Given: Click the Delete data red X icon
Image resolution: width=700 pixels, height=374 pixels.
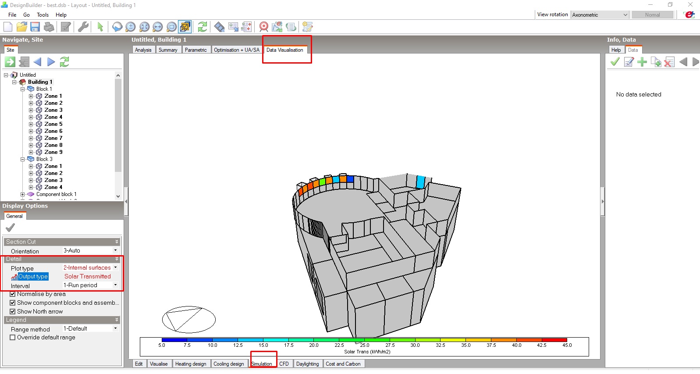Looking at the screenshot, I should click(x=669, y=62).
